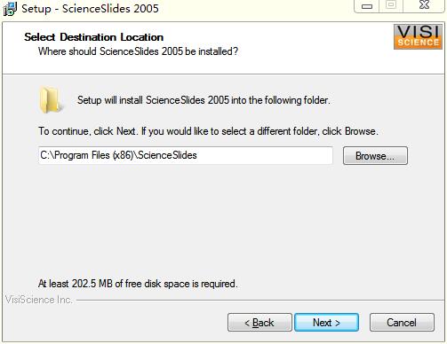Click the 'Setup - ScienceSlides 2005' title text
Image resolution: width=447 pixels, height=344 pixels.
click(90, 9)
